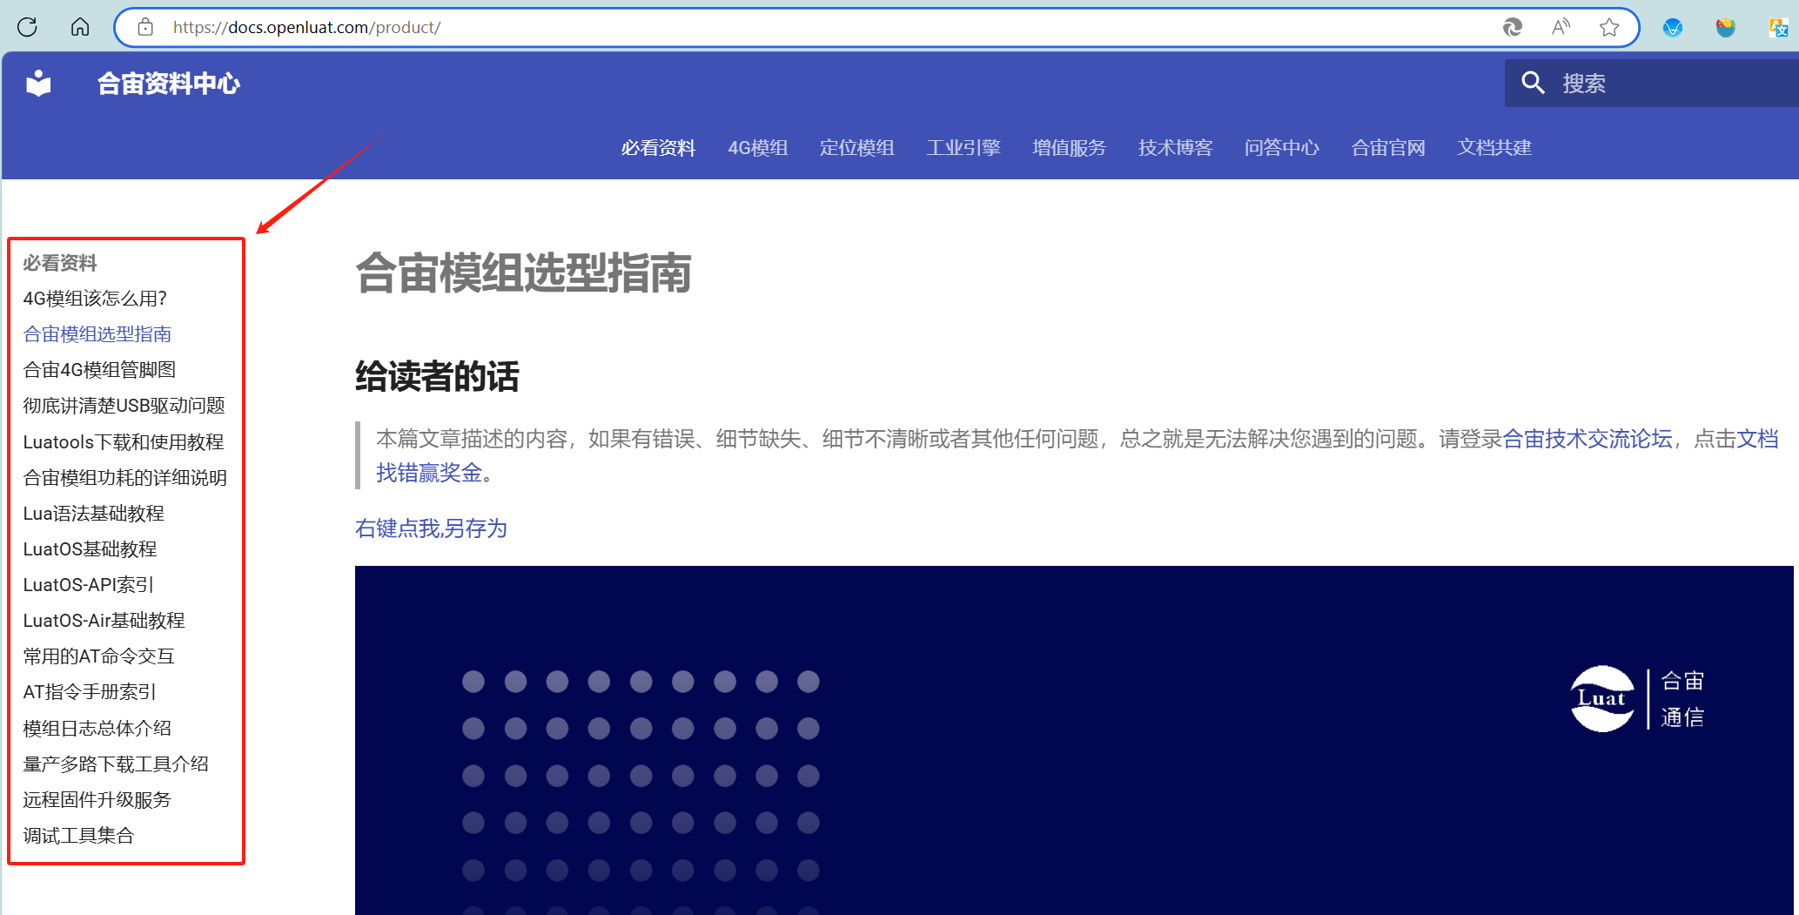
Task: Open sidebar item LuatOS-Air基础教程
Action: pos(104,621)
